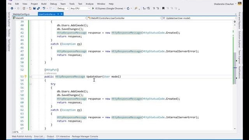Open the Notifications side tab

pos(240,72)
